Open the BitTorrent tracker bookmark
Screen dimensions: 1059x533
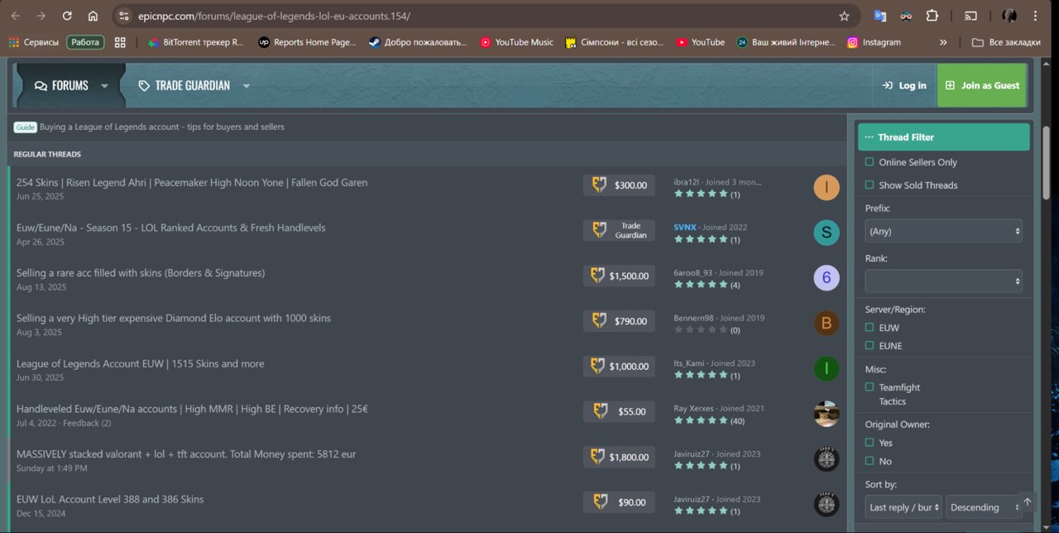[195, 42]
